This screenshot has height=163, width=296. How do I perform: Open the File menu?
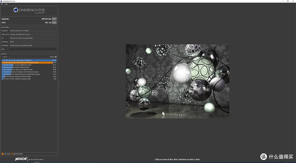[2, 4]
